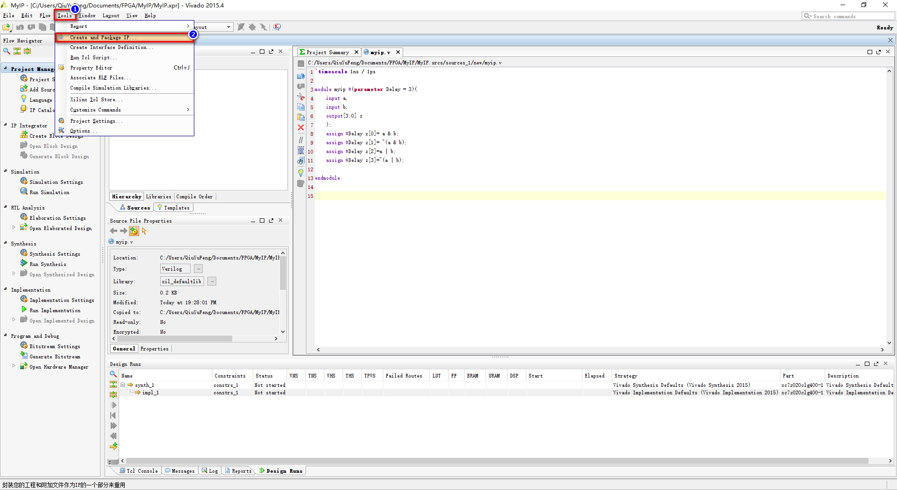Click the toggle line comments icon

click(x=301, y=140)
